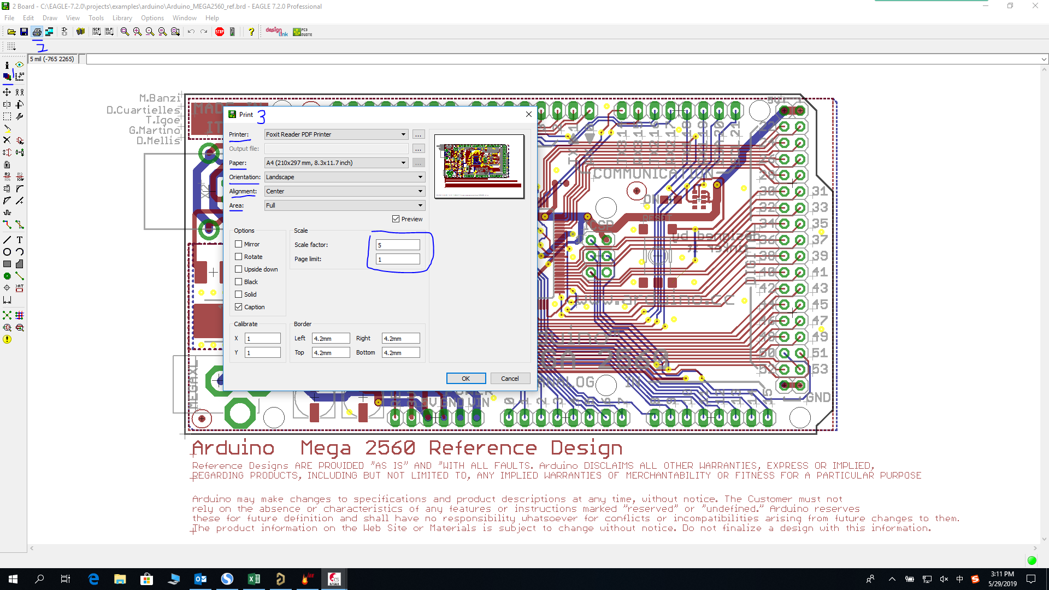Image resolution: width=1049 pixels, height=590 pixels.
Task: Open the Orientation Landscape dropdown
Action: coord(345,177)
